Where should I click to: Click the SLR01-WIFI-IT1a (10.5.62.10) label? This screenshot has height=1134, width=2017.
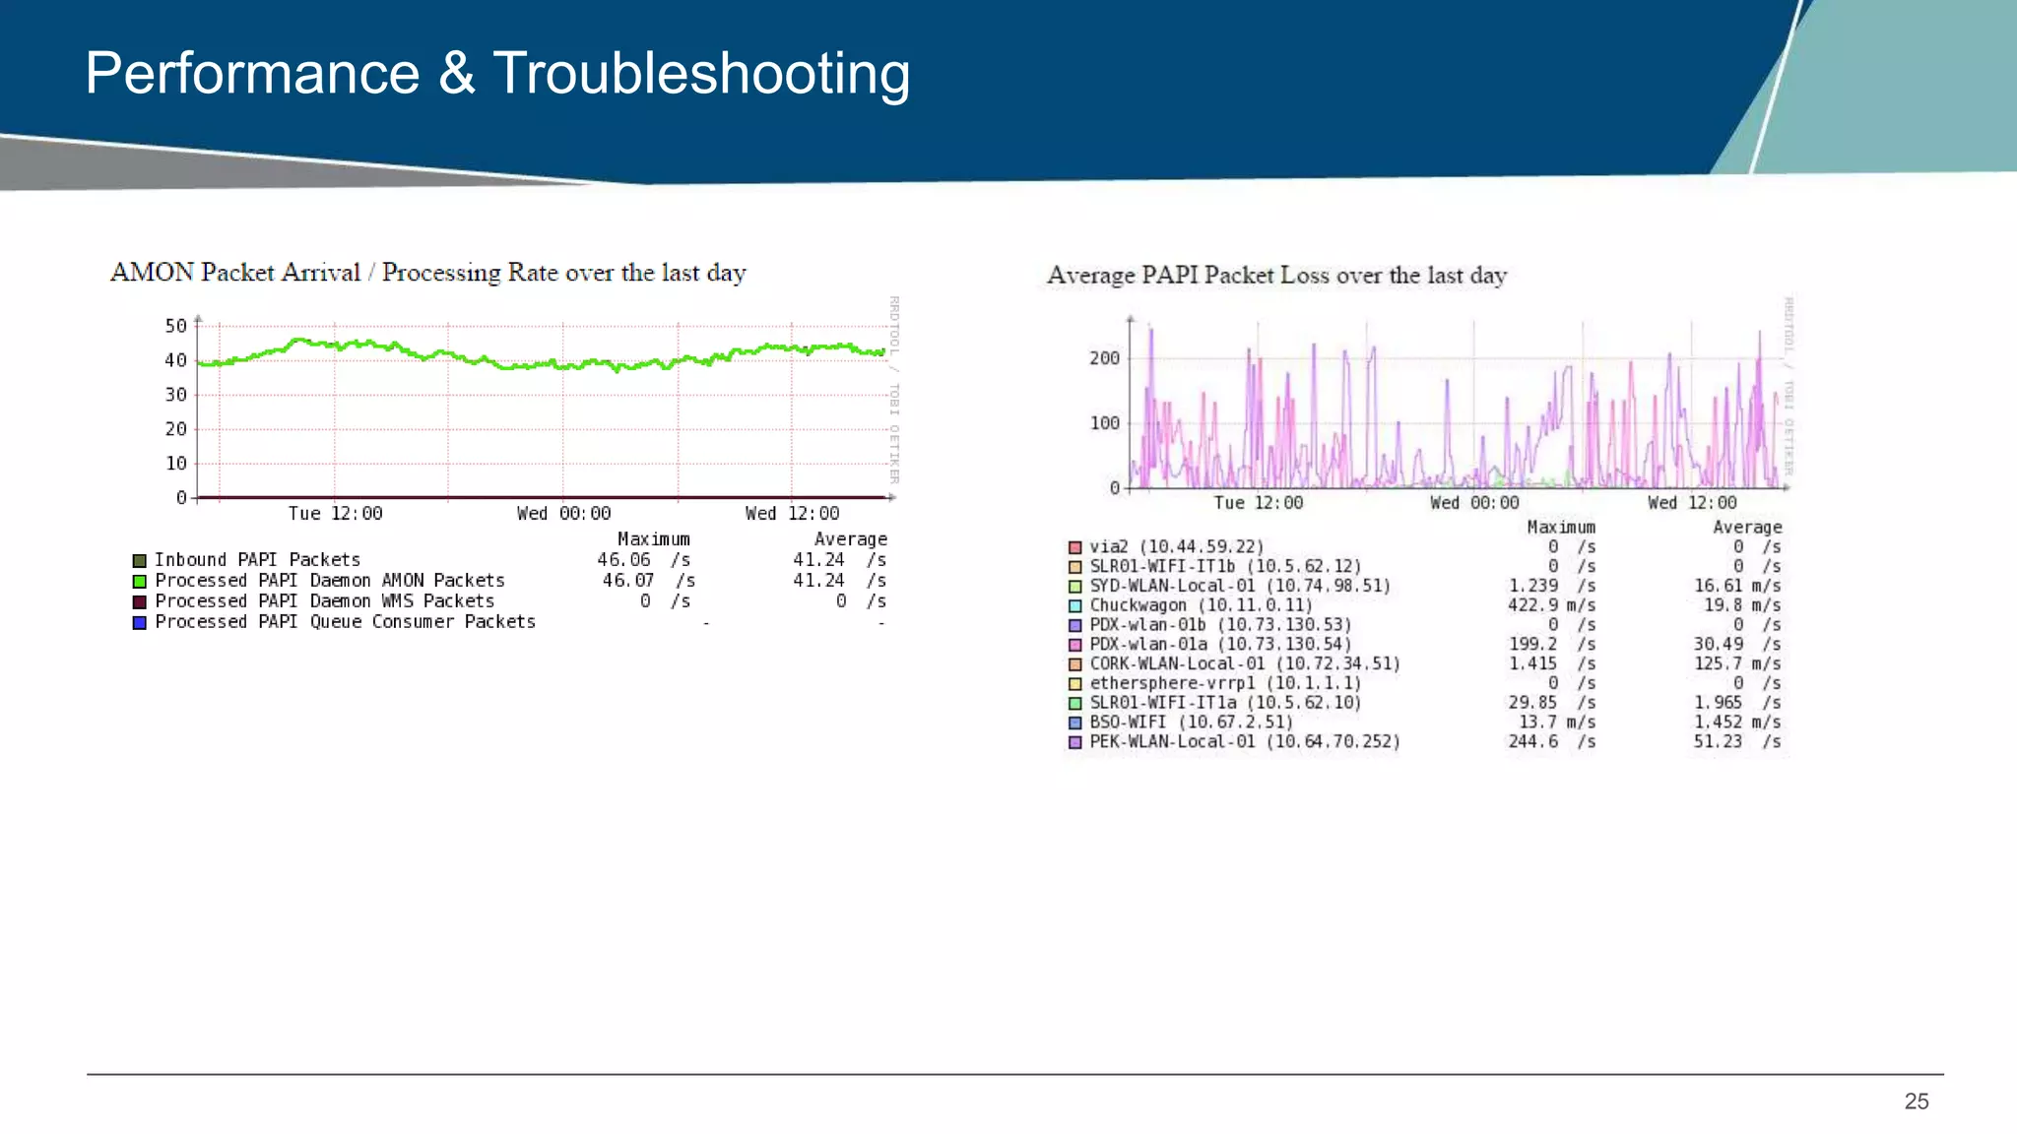1225,704
